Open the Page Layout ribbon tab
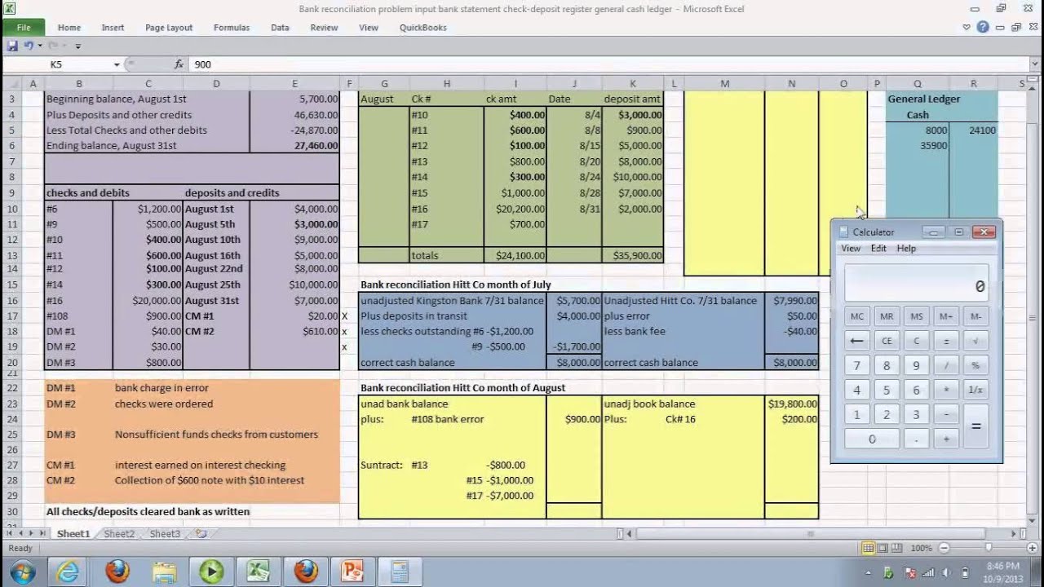This screenshot has width=1044, height=587. (x=169, y=28)
